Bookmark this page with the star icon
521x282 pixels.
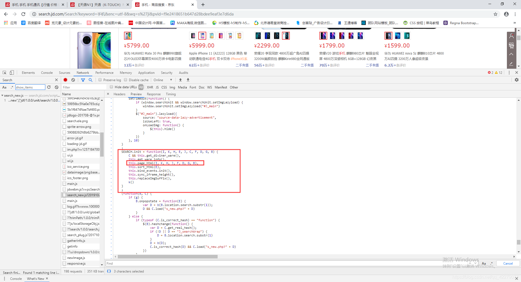pyautogui.click(x=495, y=14)
